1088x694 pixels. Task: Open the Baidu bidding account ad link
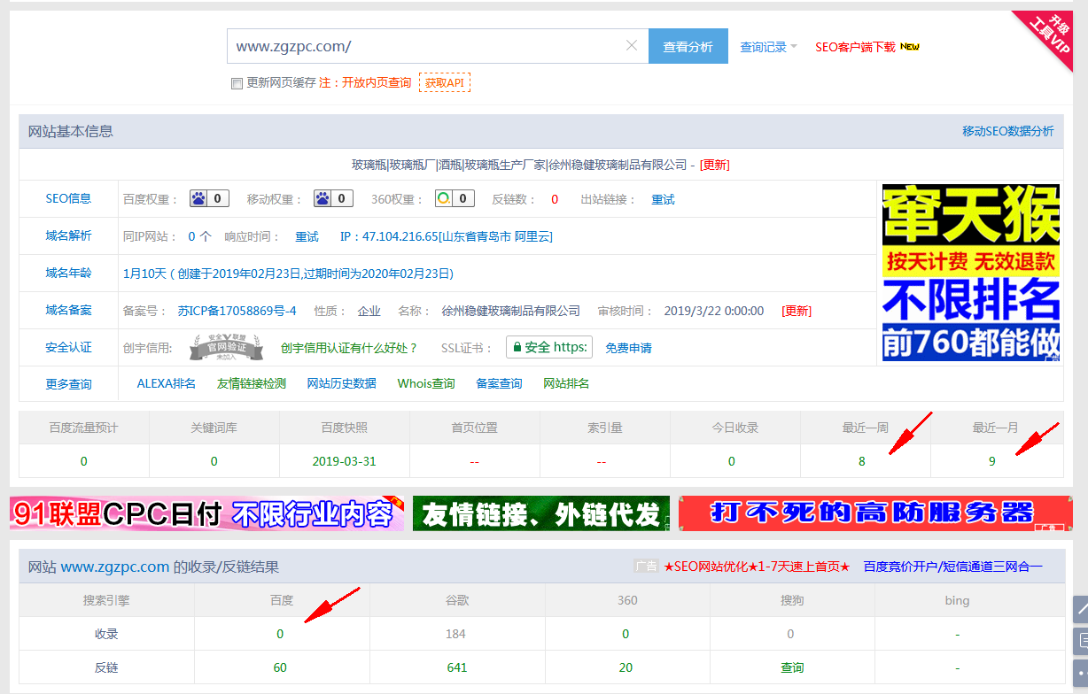(x=953, y=567)
